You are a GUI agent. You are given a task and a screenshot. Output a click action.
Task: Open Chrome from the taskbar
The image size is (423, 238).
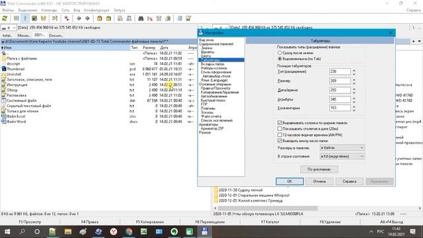click(129, 231)
